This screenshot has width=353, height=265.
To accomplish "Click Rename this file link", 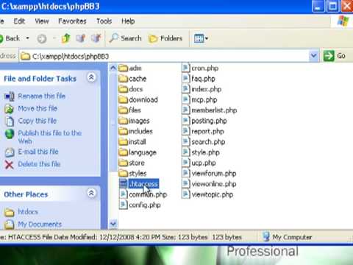I will click(42, 96).
